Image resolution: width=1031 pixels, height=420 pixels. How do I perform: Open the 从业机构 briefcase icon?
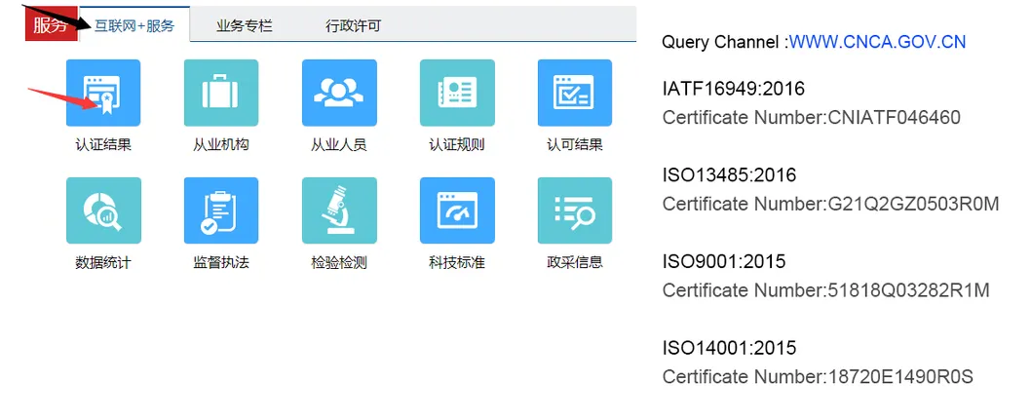click(220, 93)
